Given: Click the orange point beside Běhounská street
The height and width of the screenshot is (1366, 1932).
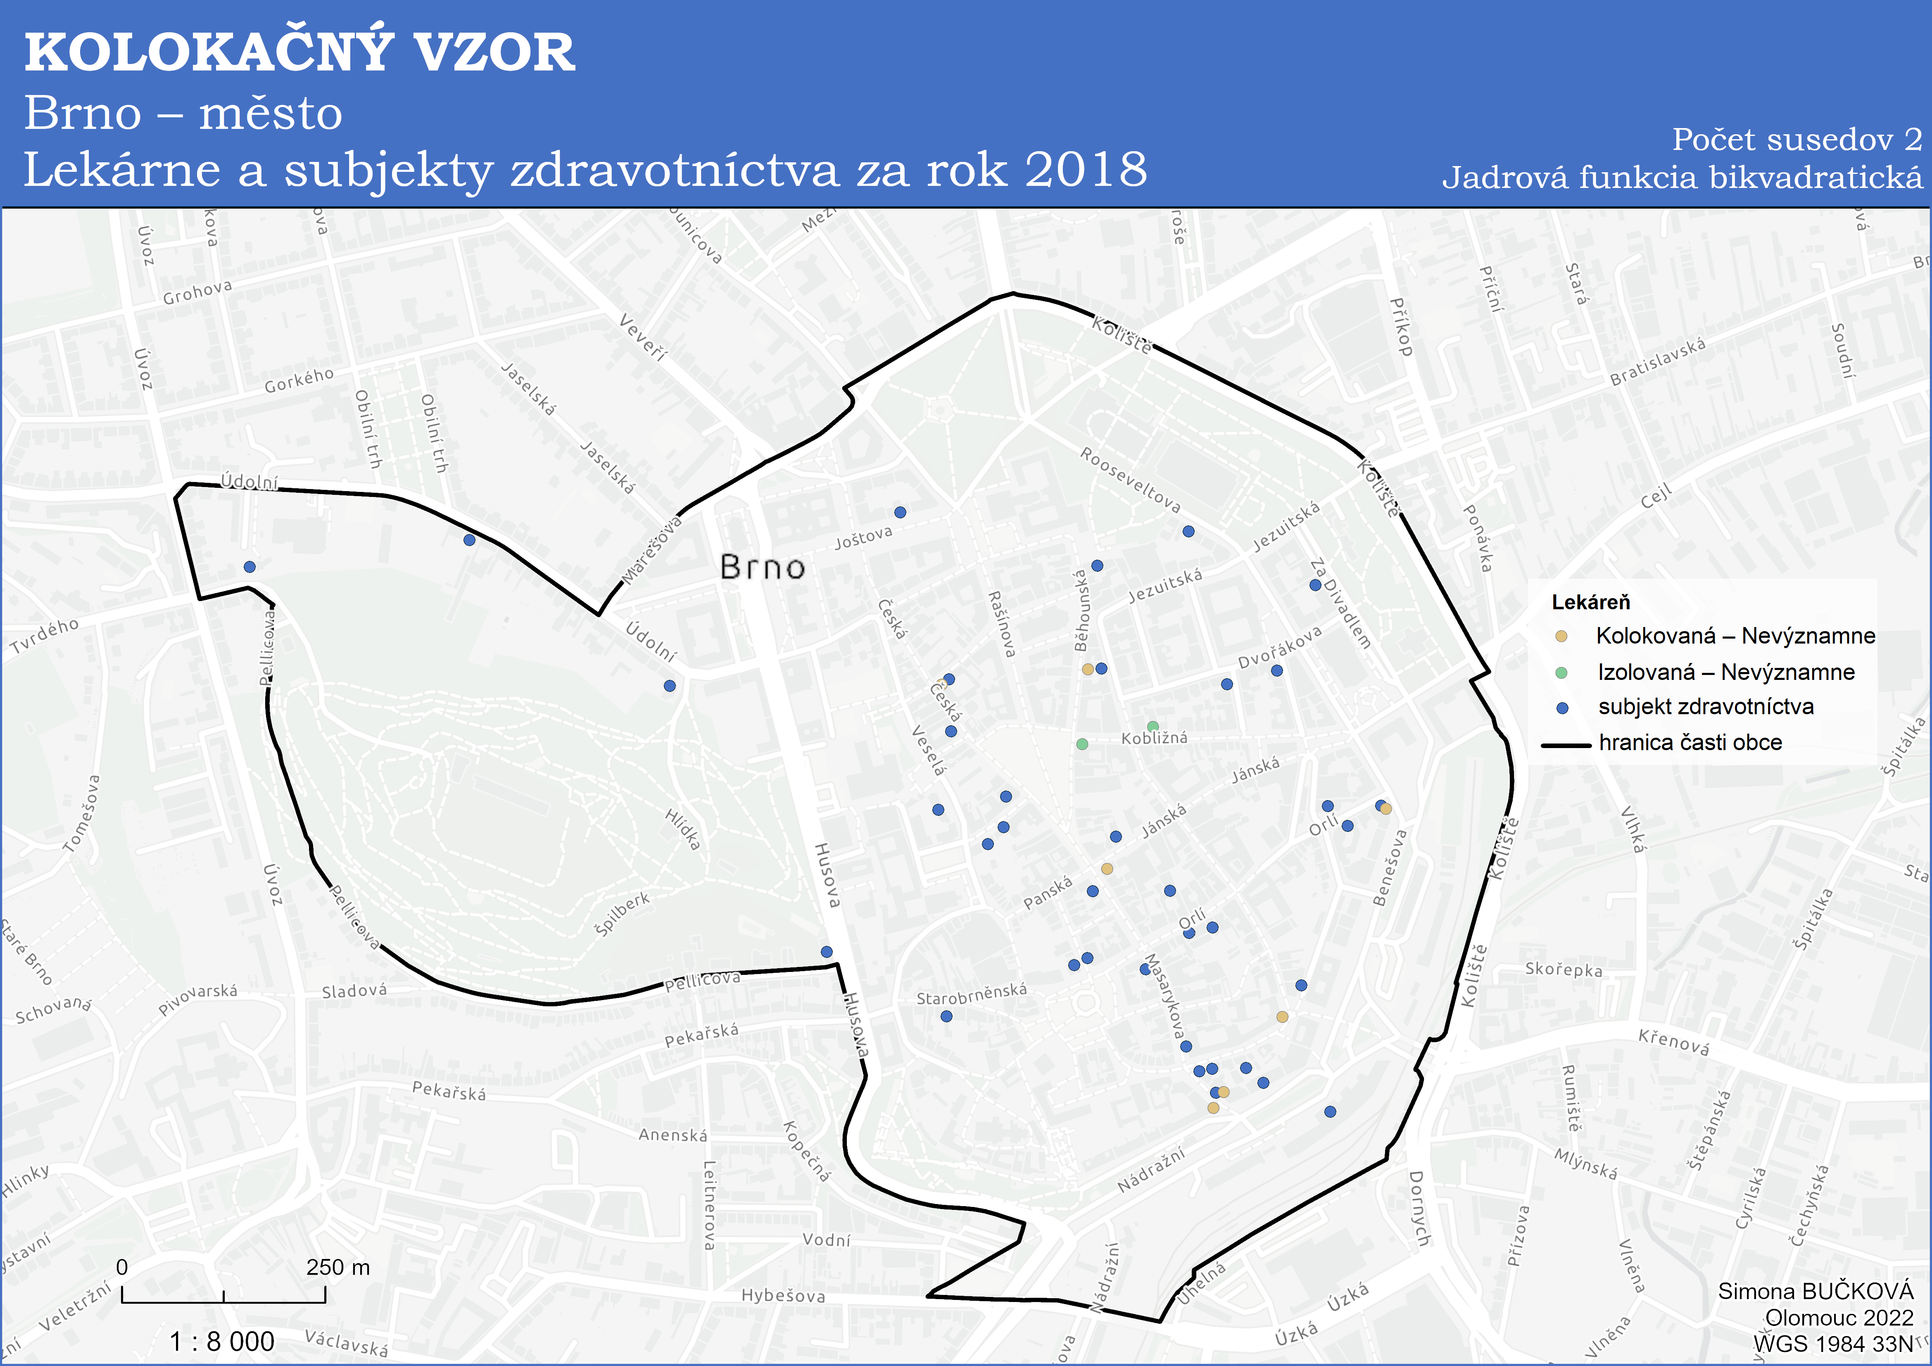Looking at the screenshot, I should (x=1087, y=669).
